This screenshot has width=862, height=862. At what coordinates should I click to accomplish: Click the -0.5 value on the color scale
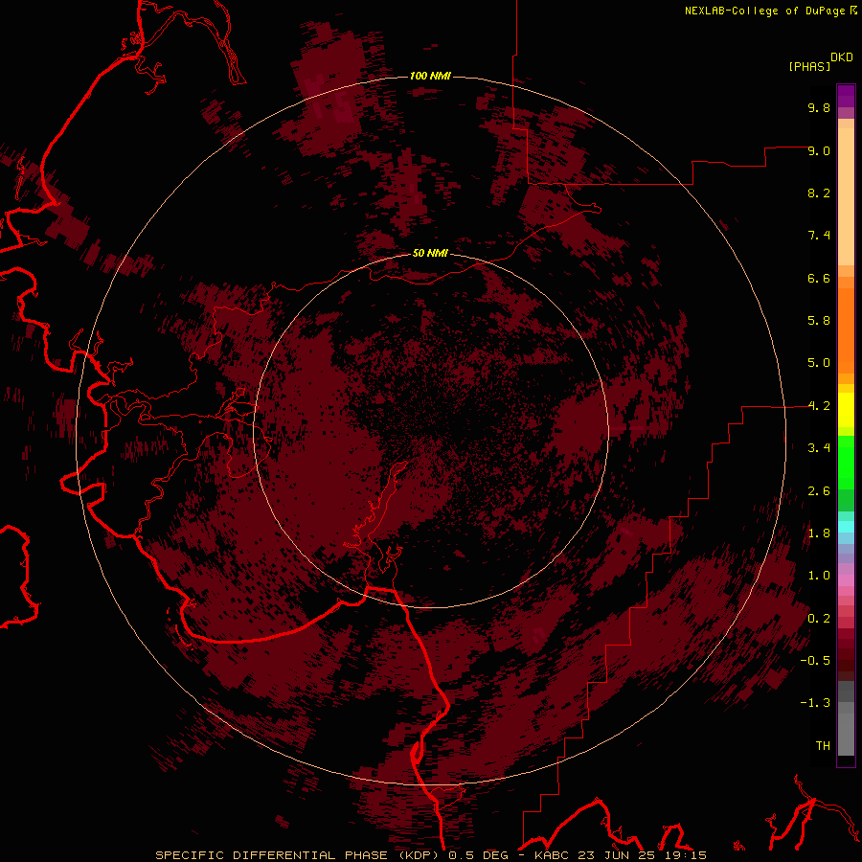pos(815,661)
